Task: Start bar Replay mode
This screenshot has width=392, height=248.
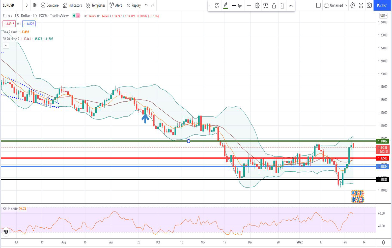Action: click(x=134, y=5)
